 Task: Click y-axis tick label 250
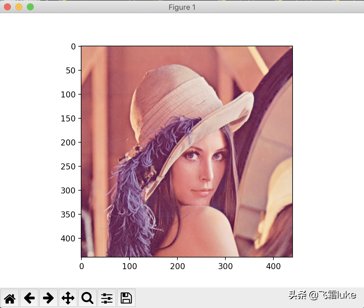[x=68, y=167]
